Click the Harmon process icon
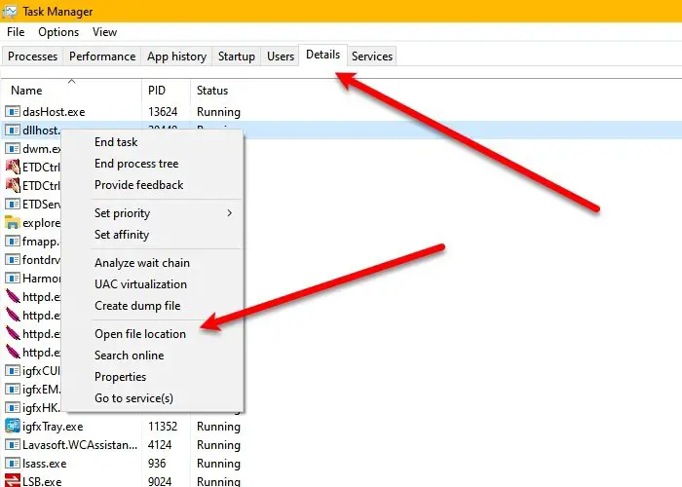The height and width of the screenshot is (487, 682). coord(13,278)
